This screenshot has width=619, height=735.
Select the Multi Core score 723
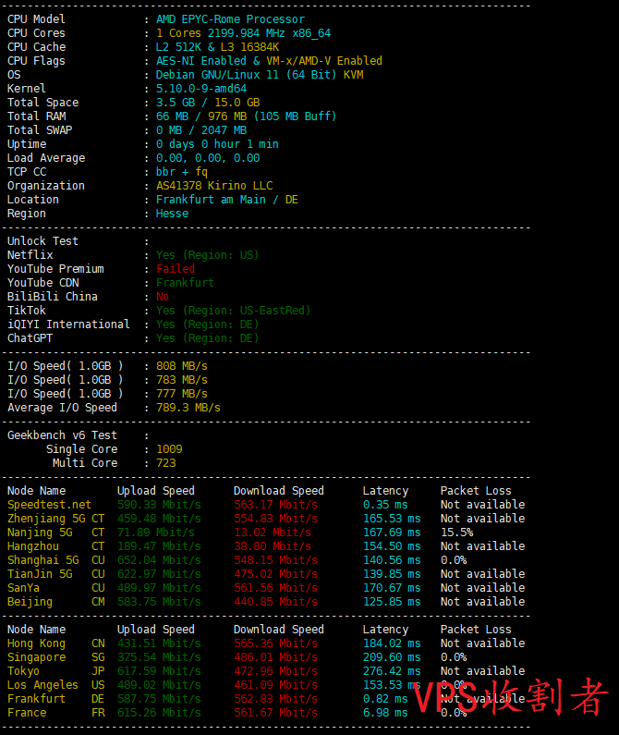[166, 463]
